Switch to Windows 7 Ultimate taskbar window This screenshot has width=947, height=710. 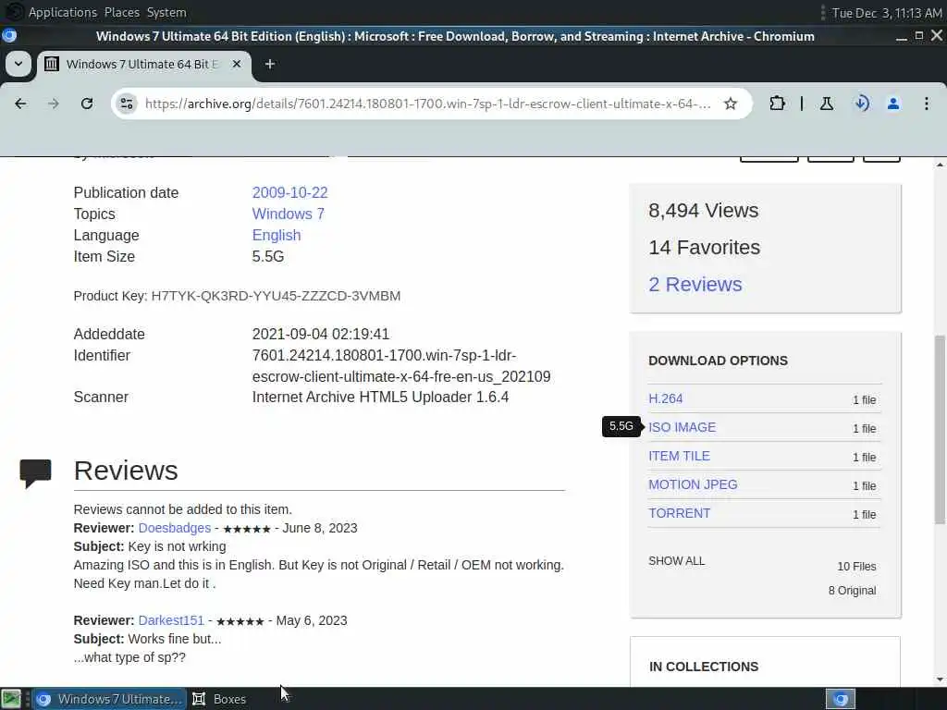point(109,699)
